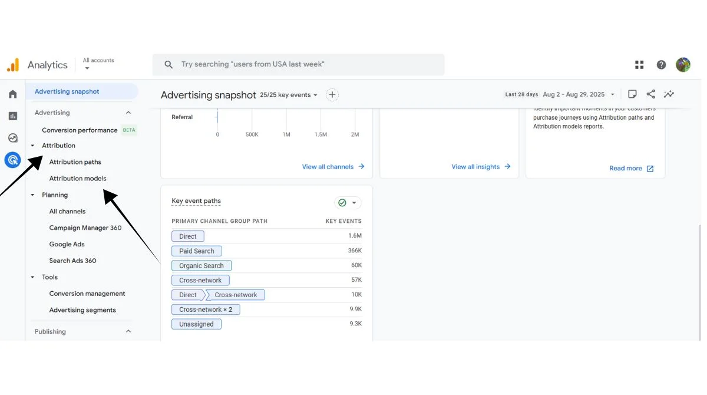Viewport: 707px width, 395px height.
Task: Open the key event paths status dropdown arrow
Action: point(354,203)
